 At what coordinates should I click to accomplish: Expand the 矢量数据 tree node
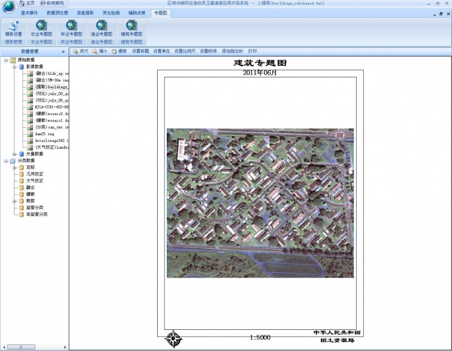[15, 154]
